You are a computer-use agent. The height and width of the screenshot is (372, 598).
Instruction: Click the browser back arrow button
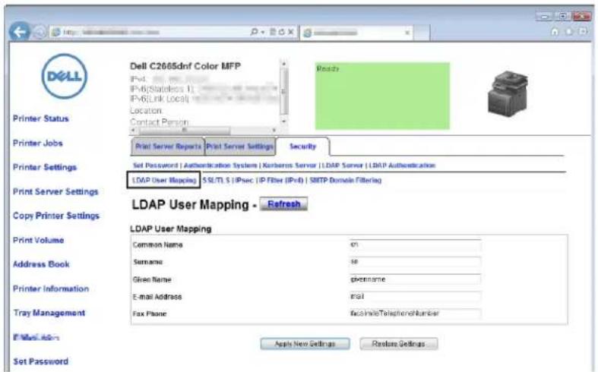pyautogui.click(x=19, y=32)
